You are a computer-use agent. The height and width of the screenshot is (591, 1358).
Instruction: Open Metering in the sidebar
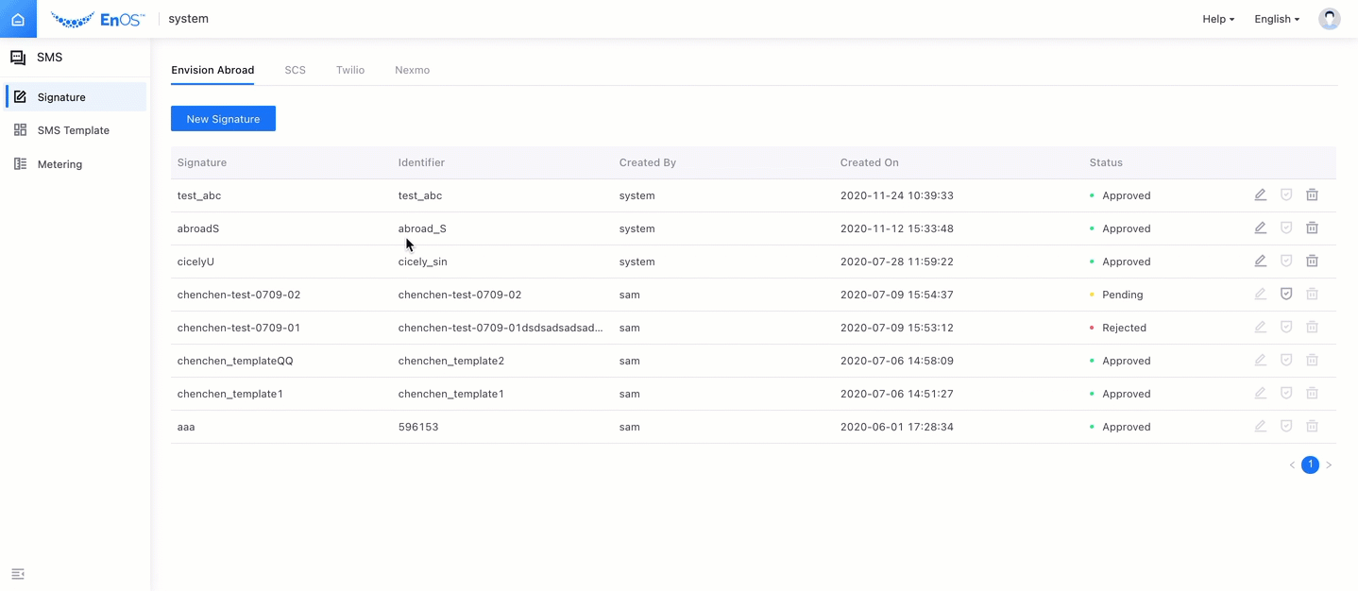[59, 164]
